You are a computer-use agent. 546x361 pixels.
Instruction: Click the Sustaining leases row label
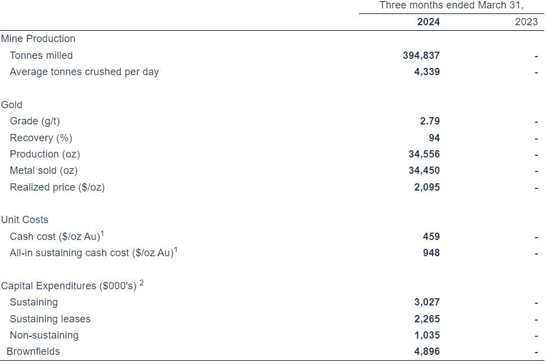tap(50, 319)
